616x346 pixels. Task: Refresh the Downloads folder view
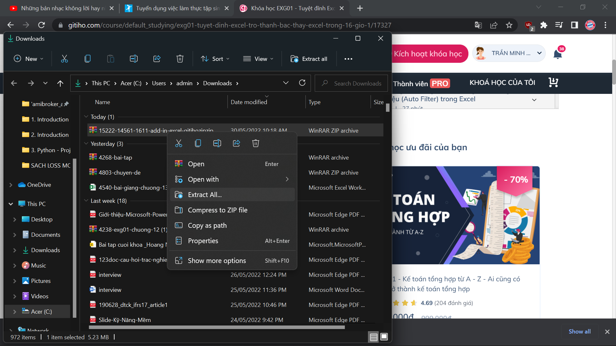(x=302, y=83)
